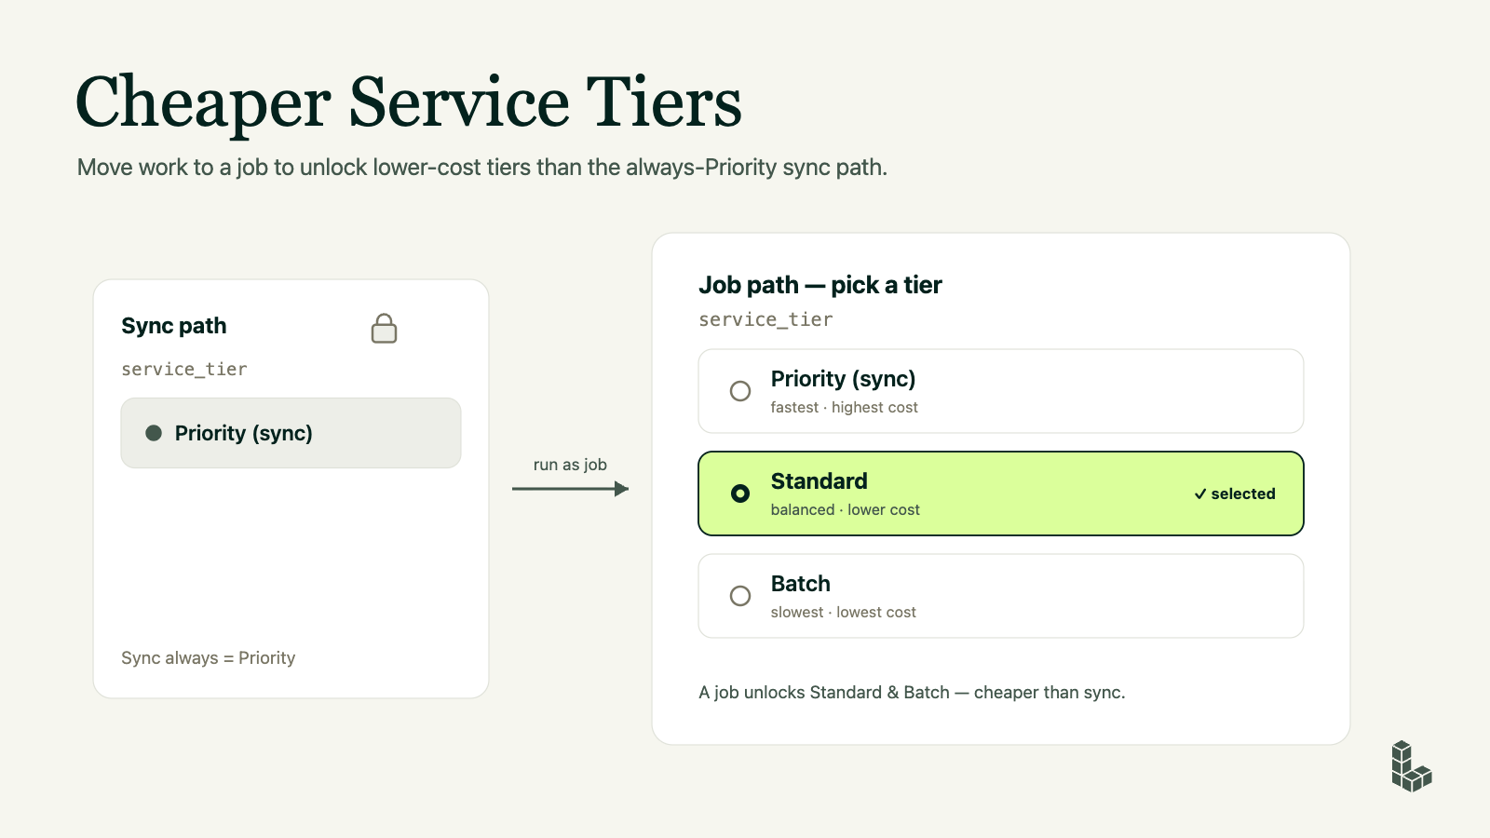This screenshot has height=838, width=1490.
Task: Click the padlock icon on Sync path card
Action: coord(384,328)
